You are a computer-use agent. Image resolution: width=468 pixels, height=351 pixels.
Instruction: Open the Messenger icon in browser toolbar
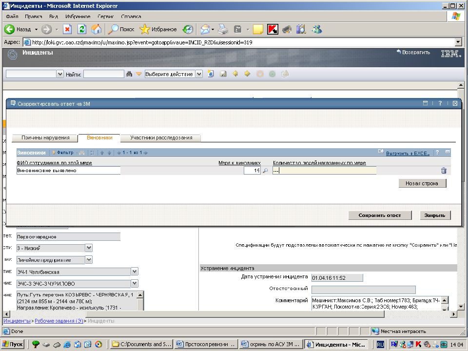[x=316, y=29]
